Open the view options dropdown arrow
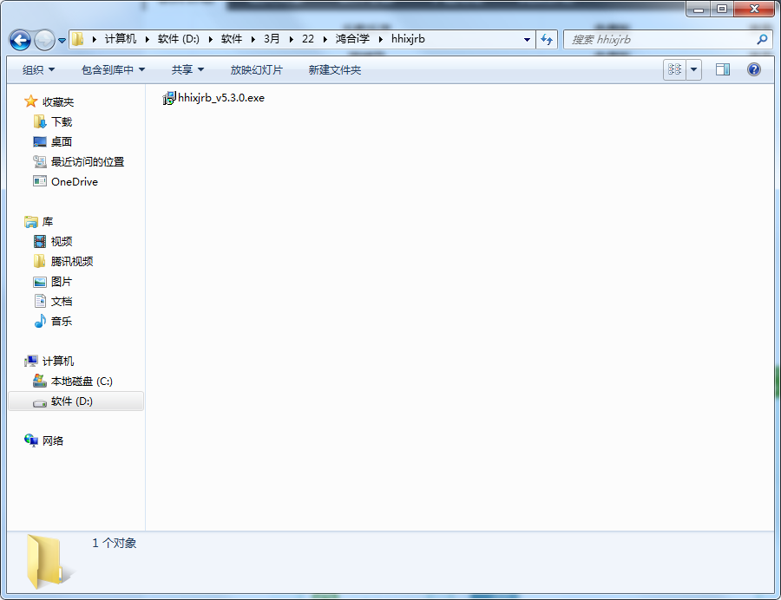 [693, 69]
